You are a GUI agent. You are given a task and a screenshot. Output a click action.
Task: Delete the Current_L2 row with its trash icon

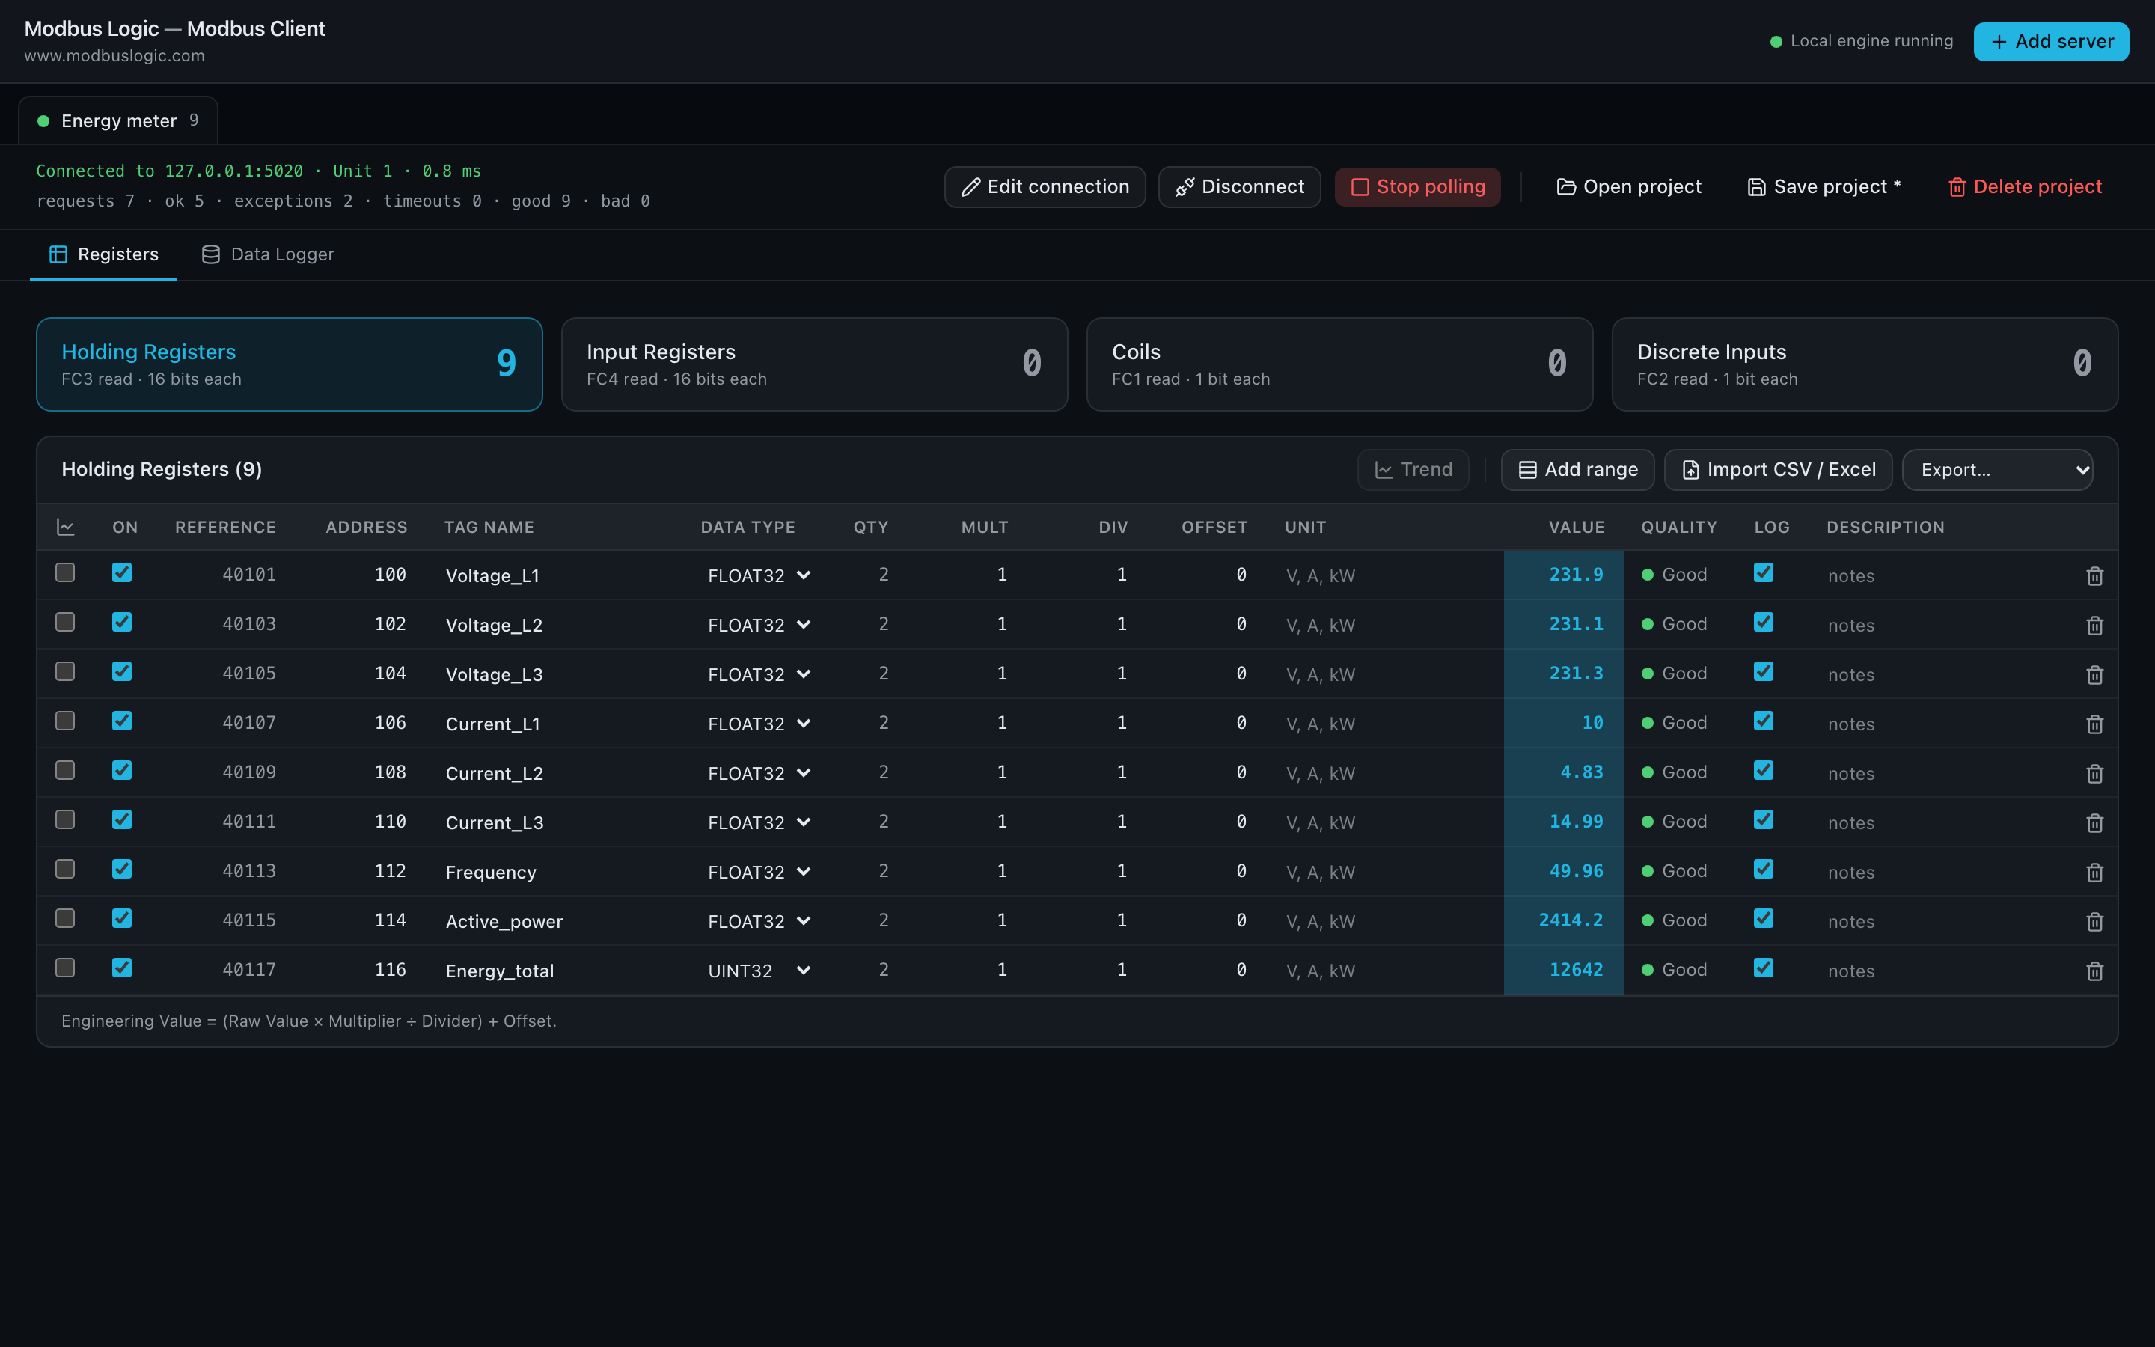(x=2094, y=773)
